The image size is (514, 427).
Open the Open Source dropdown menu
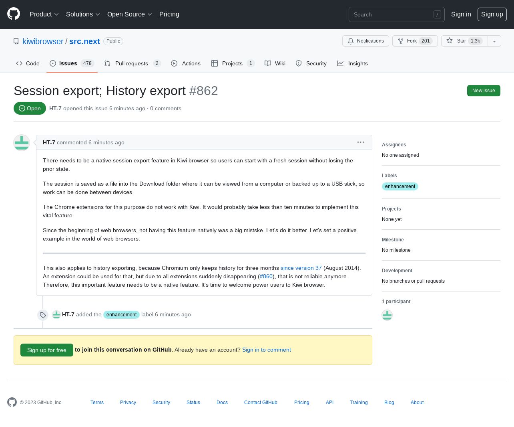[x=129, y=14]
